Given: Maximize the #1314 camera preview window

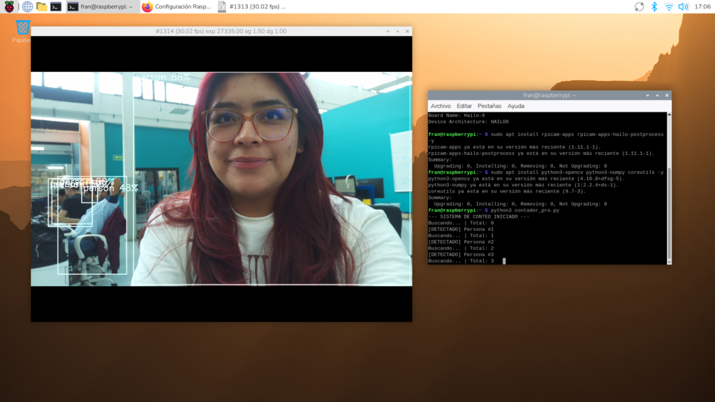Looking at the screenshot, I should [397, 31].
